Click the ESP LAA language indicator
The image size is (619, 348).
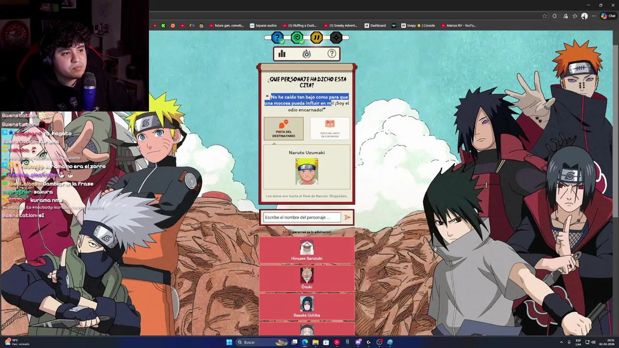pyautogui.click(x=578, y=342)
